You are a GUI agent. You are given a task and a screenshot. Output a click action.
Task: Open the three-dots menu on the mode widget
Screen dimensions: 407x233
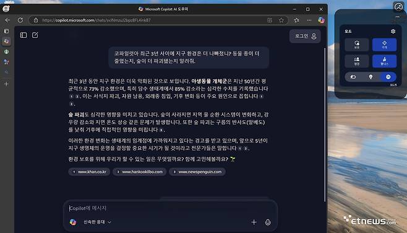(397, 17)
